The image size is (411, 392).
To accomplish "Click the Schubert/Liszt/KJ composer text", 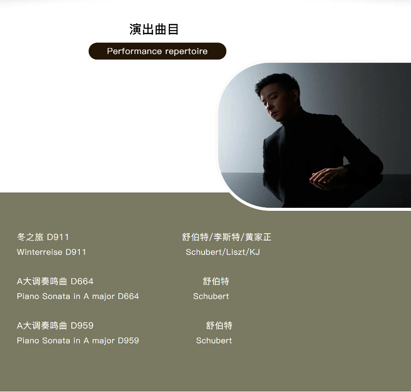I will pos(223,252).
